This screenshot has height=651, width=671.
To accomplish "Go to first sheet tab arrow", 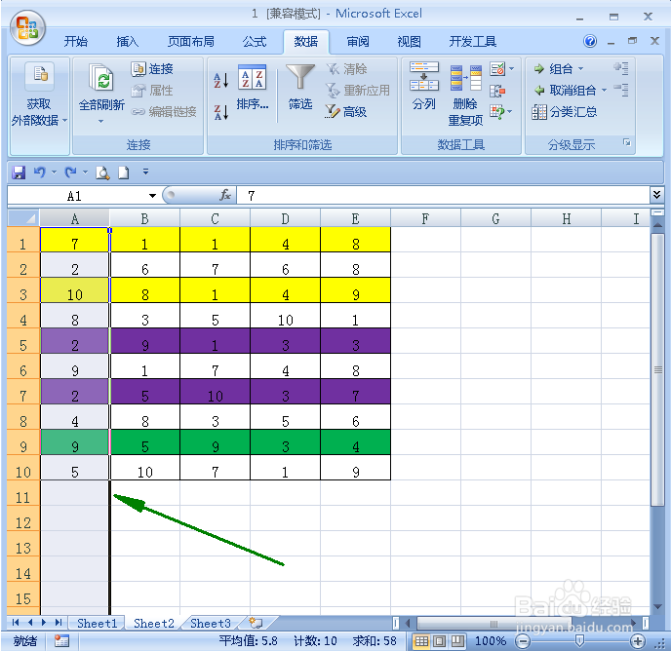I will point(16,623).
